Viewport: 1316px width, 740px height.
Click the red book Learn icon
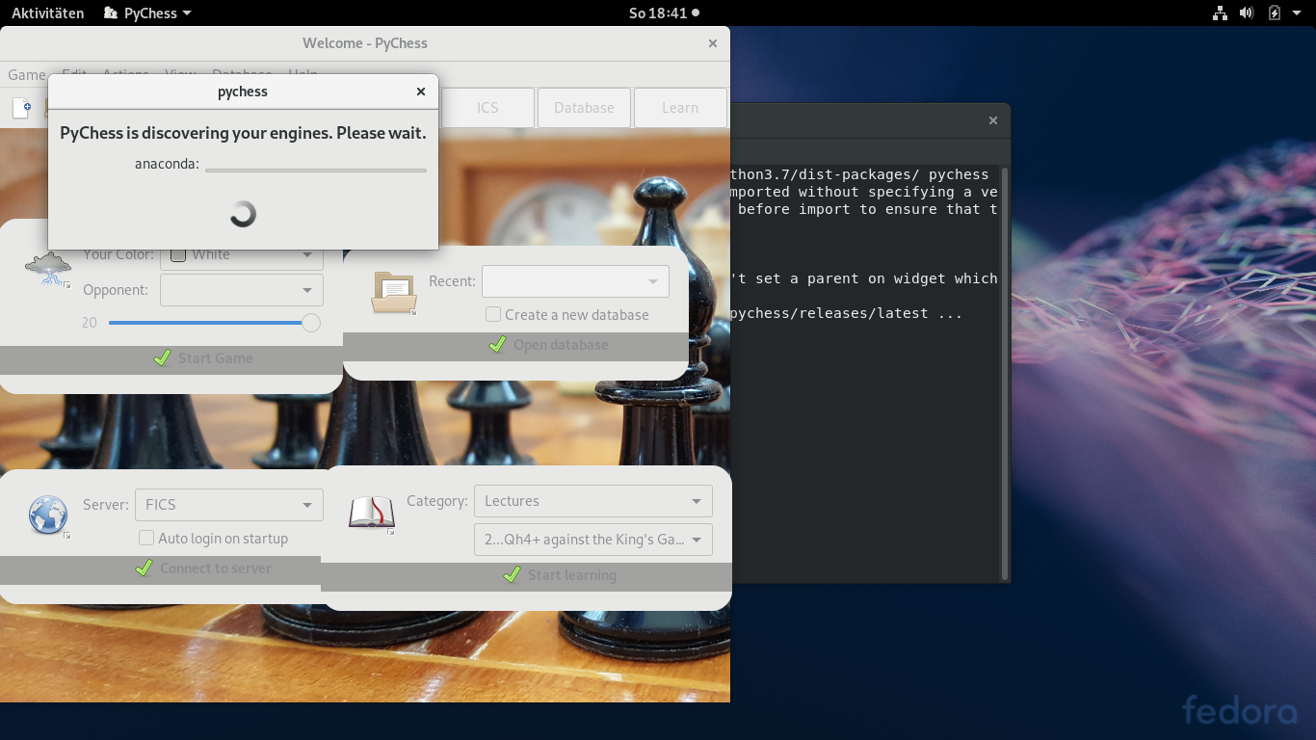click(371, 514)
